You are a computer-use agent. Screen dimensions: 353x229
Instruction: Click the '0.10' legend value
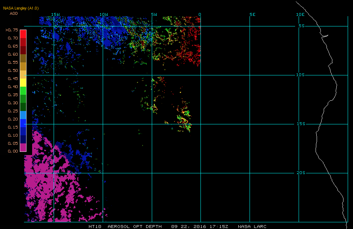click(x=13, y=135)
